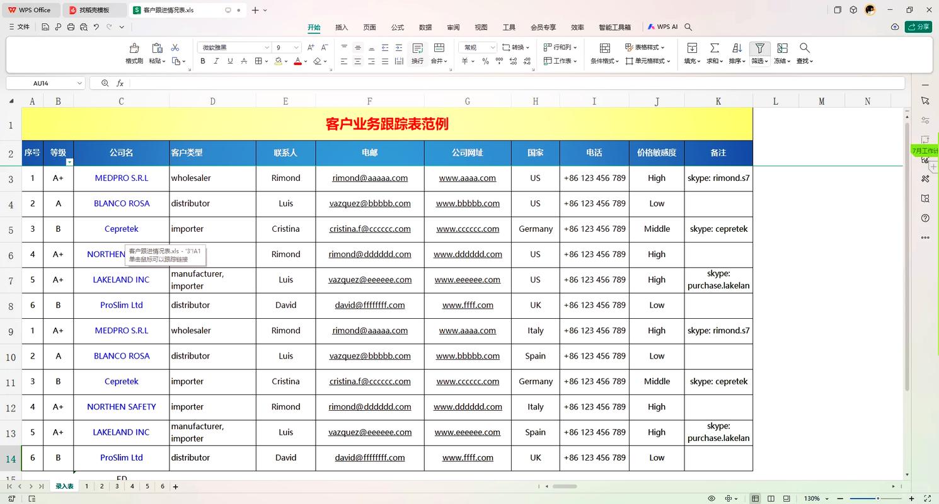Screen dimensions: 939x504
Task: Open the font size dropdown showing 9
Action: 296,48
